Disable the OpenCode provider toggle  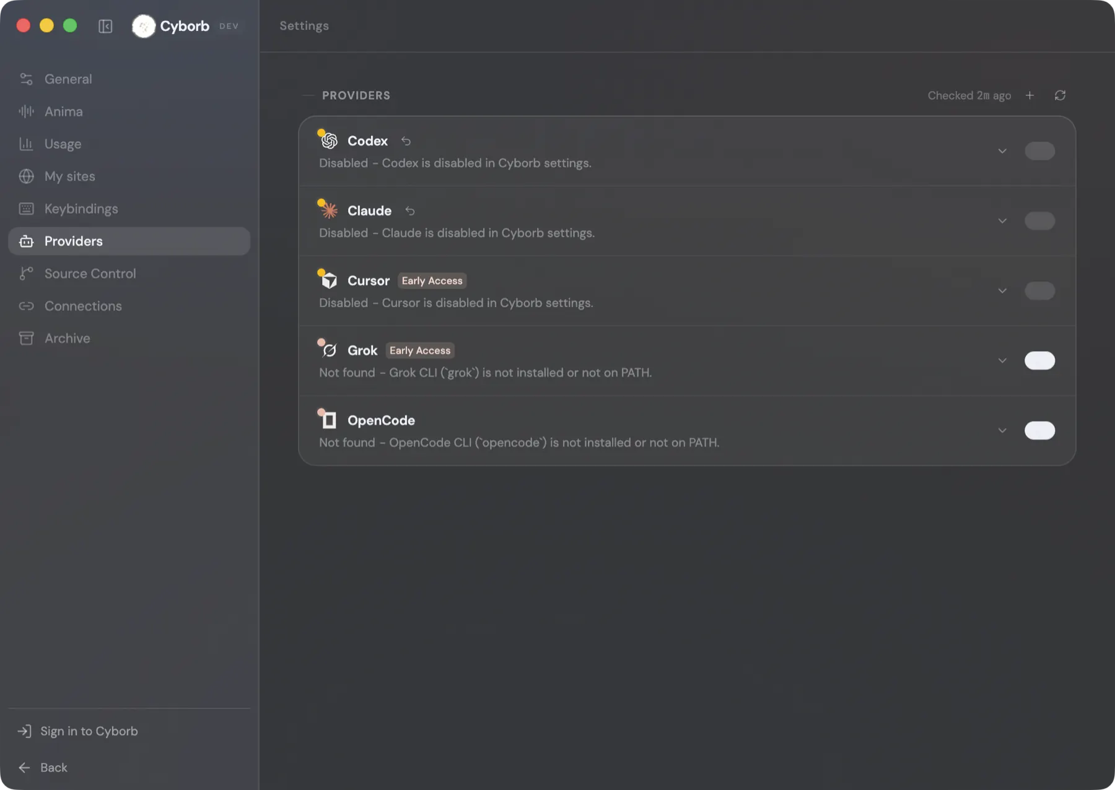[x=1039, y=430]
